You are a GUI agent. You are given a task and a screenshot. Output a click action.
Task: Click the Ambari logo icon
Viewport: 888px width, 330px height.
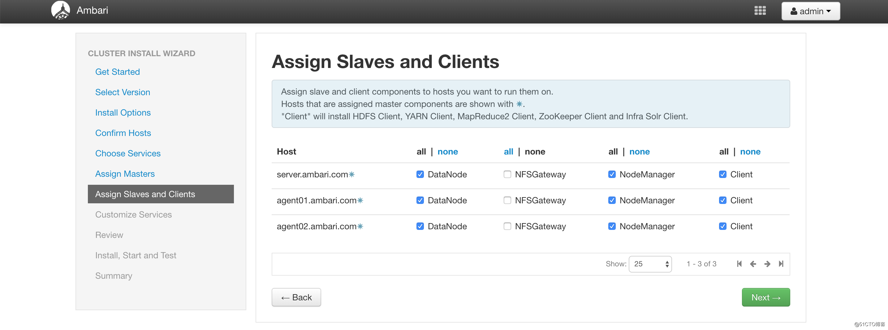(x=61, y=10)
